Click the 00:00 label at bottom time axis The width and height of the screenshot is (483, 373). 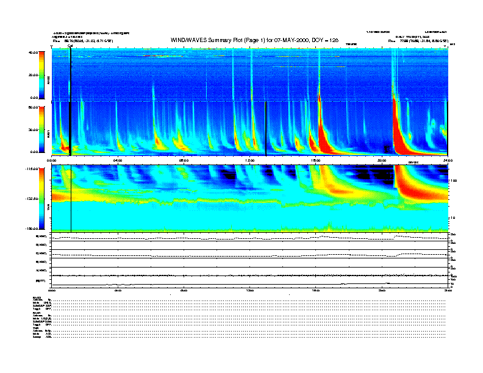point(52,290)
